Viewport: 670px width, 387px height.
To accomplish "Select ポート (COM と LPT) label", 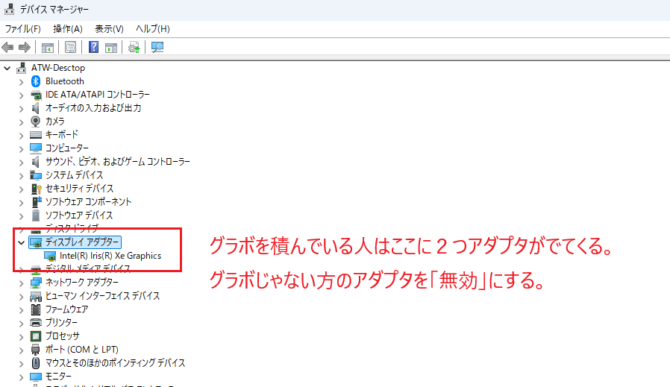I will 81,350.
